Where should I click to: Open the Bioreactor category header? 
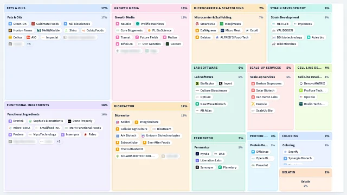pos(151,106)
